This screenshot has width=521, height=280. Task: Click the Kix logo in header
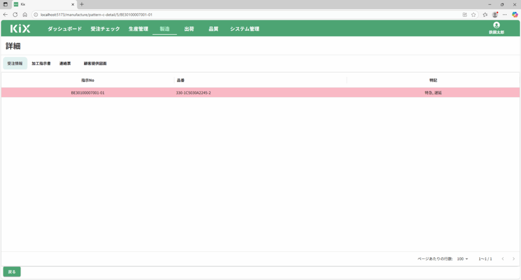[20, 29]
